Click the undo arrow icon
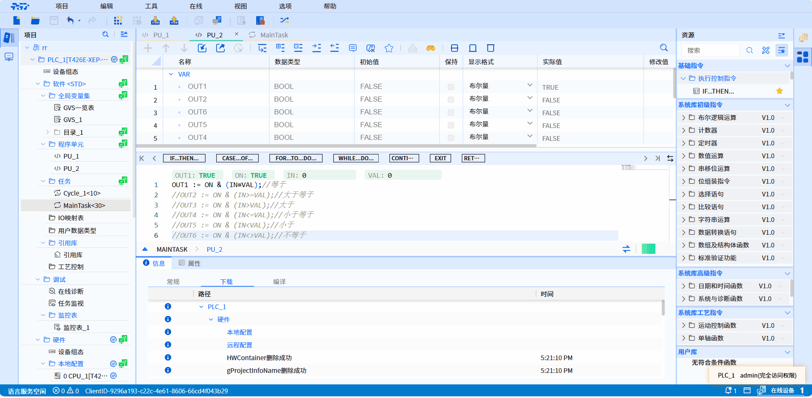This screenshot has height=398, width=812. tap(70, 20)
